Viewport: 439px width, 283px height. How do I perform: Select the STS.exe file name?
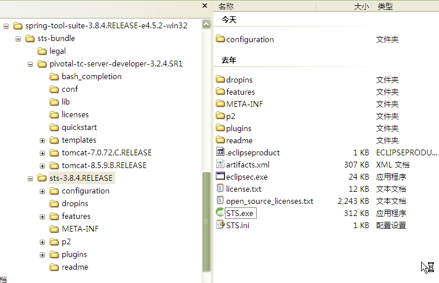point(240,213)
